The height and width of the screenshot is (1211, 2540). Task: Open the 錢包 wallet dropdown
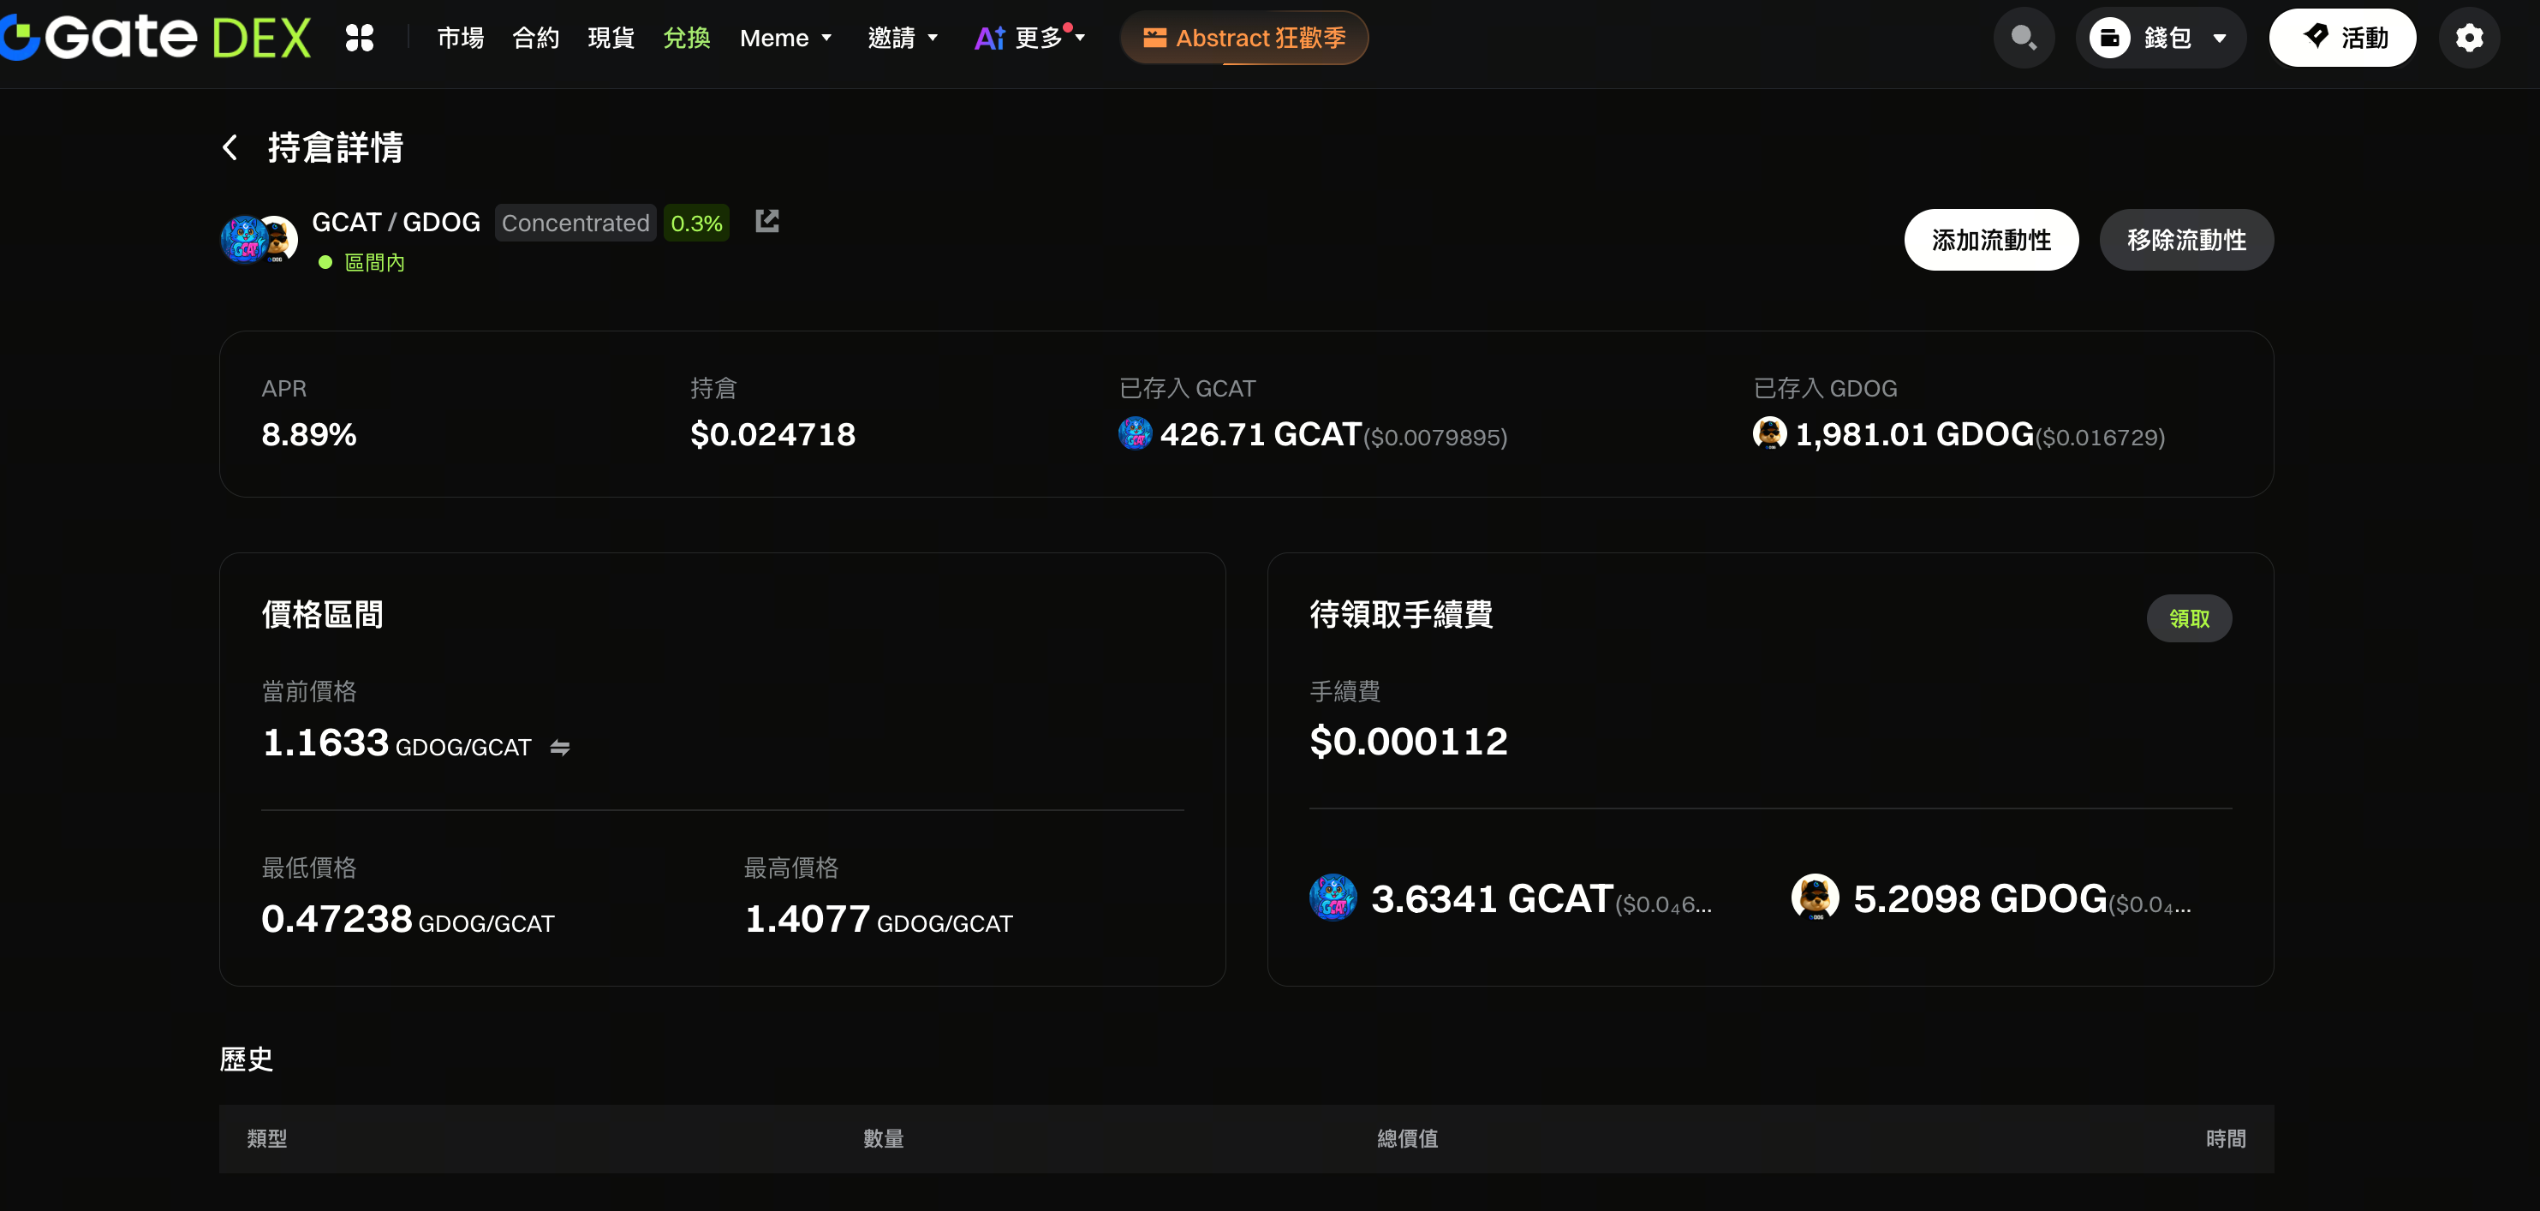pyautogui.click(x=2160, y=38)
